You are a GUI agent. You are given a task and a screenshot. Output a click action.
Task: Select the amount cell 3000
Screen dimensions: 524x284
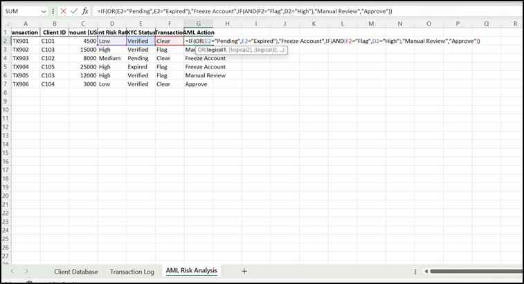83,84
